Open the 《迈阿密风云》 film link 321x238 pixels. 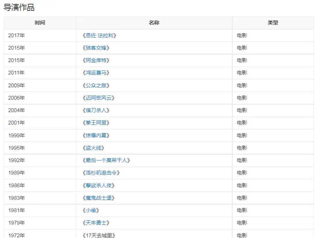click(x=99, y=98)
